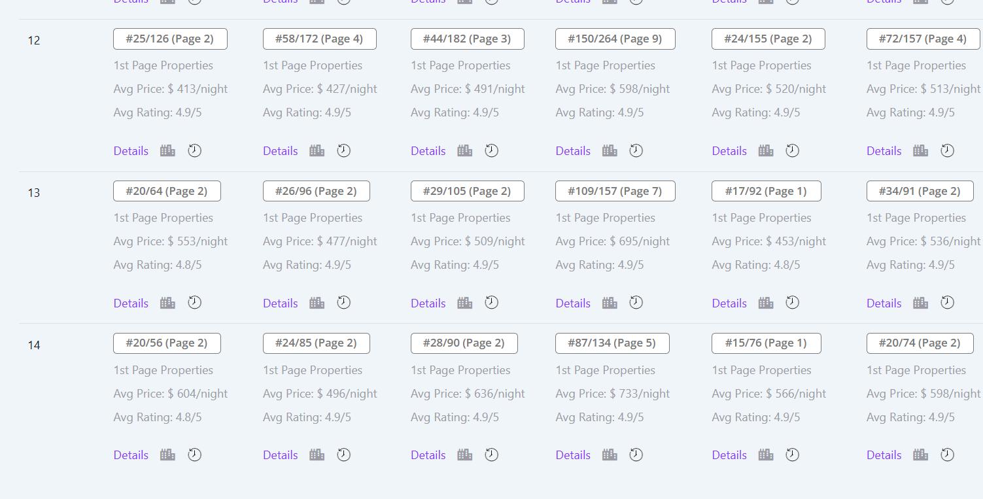The image size is (983, 499).
Task: Click history clock icon in #150/264 cell
Action: click(636, 150)
